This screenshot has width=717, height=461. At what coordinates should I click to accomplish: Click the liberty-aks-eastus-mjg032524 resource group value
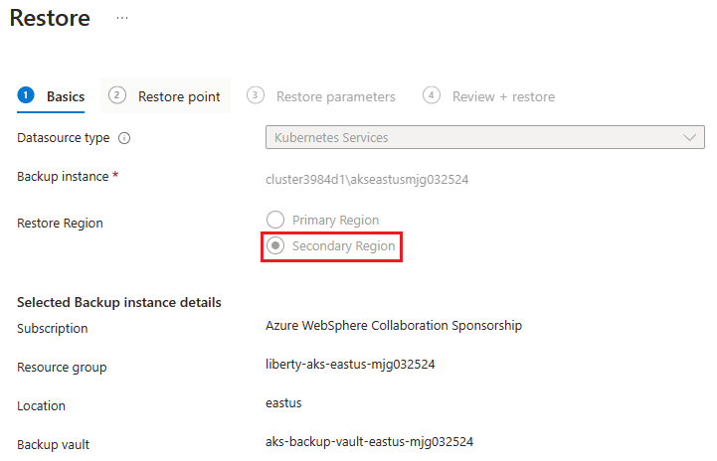(x=350, y=365)
